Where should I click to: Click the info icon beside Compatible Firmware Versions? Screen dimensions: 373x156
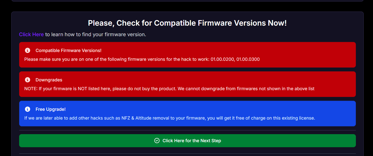[27, 50]
